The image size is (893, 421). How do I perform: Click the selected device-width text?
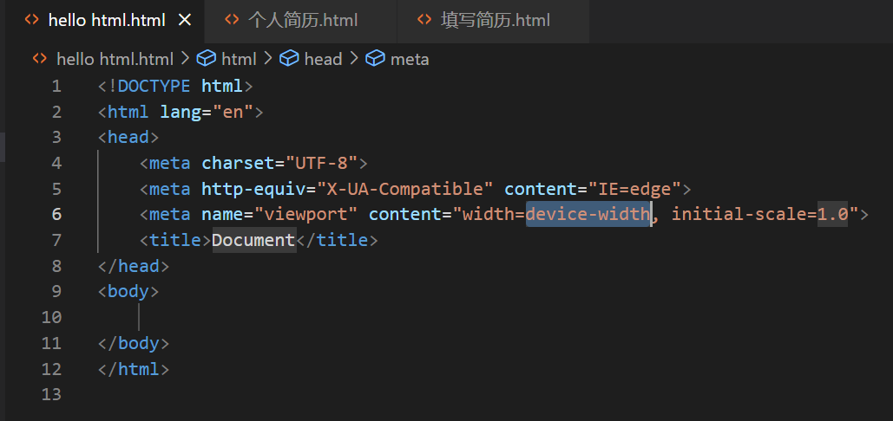point(588,214)
